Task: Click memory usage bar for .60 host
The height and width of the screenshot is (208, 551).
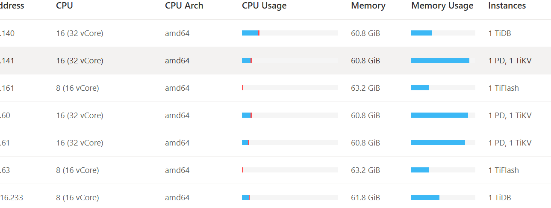Action: [443, 115]
